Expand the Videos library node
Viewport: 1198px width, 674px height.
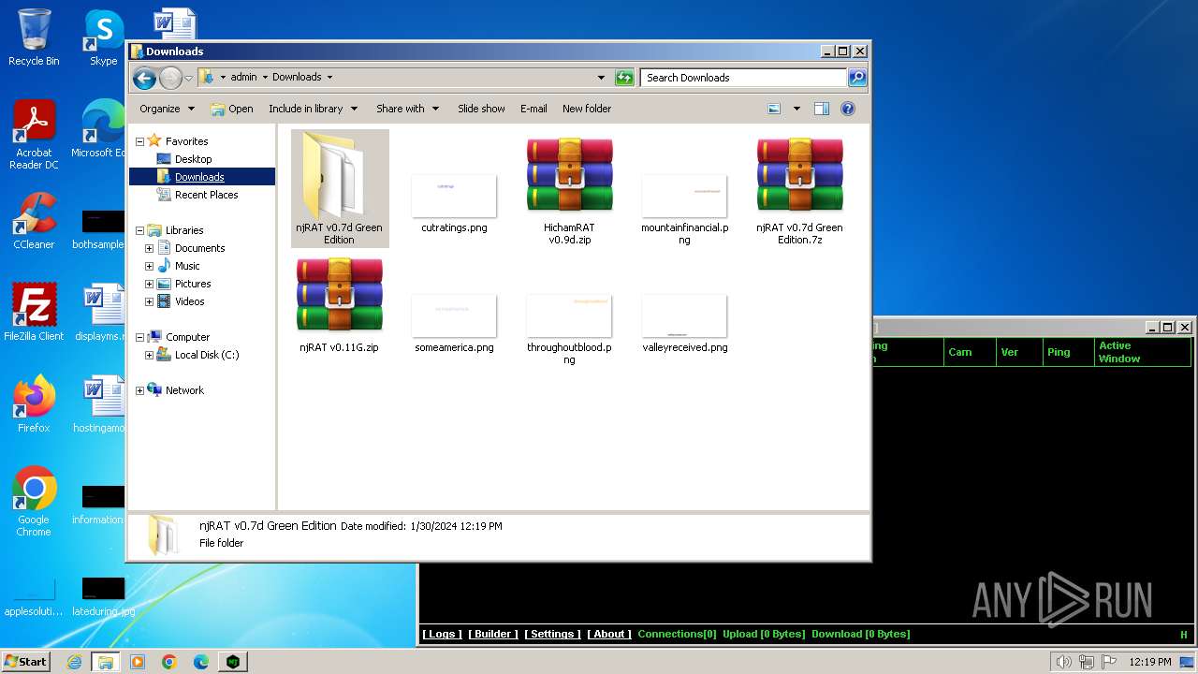(x=149, y=301)
